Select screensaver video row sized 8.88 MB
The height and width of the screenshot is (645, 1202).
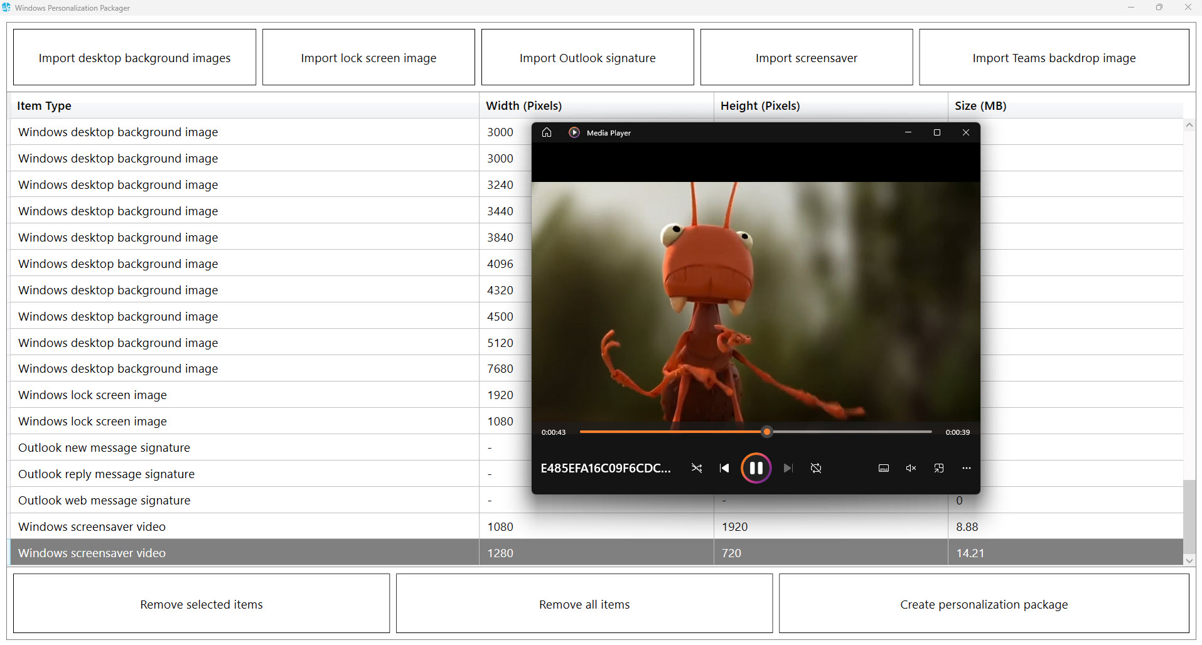pos(596,526)
